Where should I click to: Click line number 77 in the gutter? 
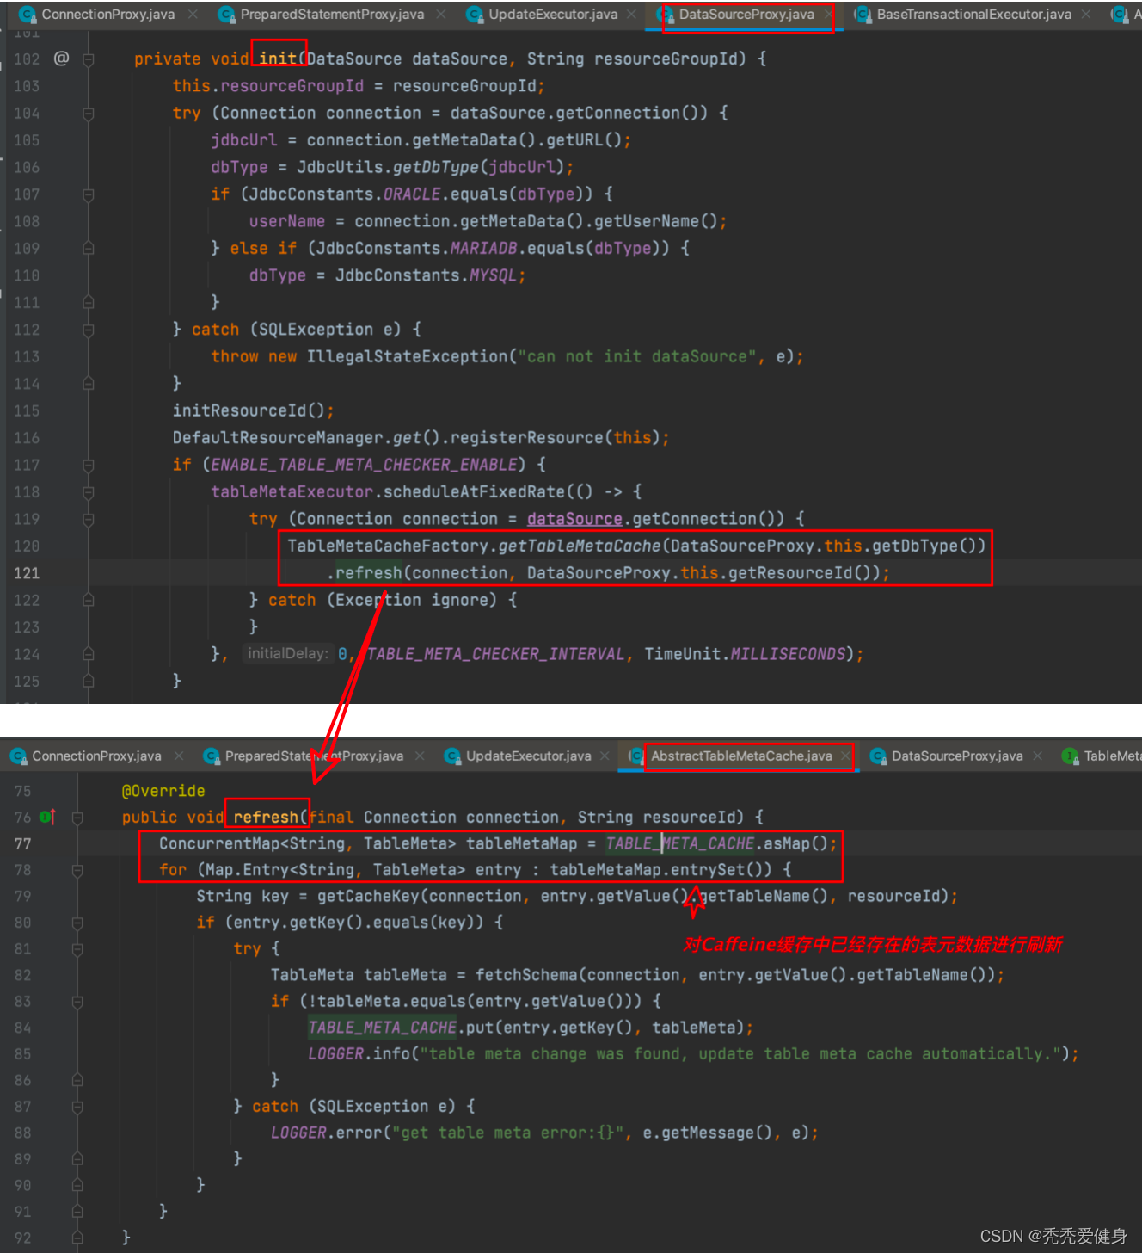[x=22, y=843]
